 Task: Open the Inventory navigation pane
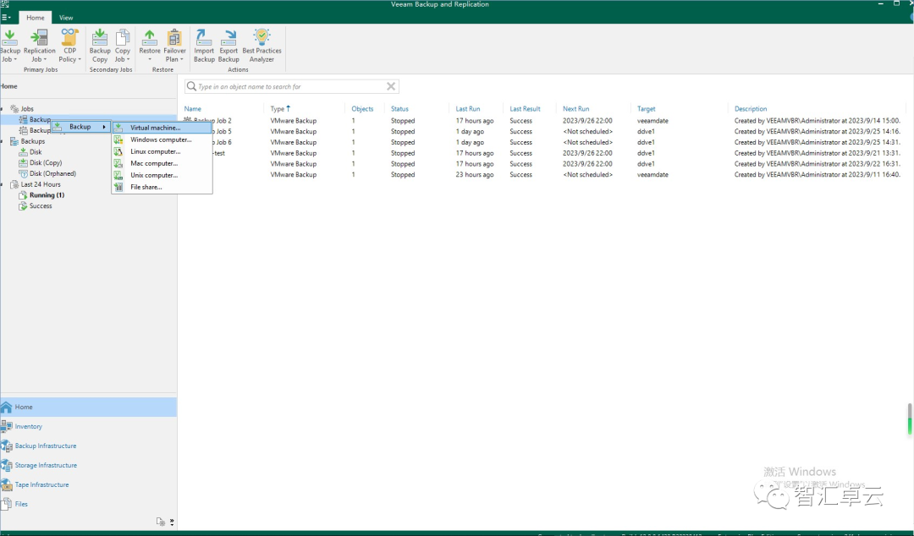tap(89, 426)
